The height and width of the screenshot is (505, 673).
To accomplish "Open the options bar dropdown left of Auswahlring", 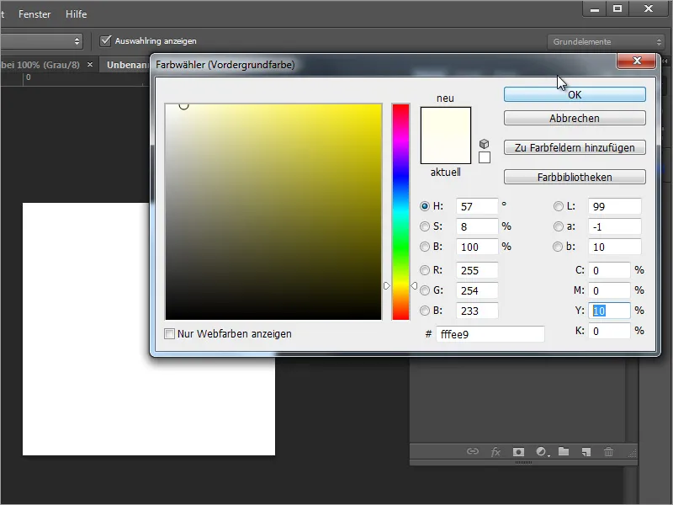I will pos(41,41).
